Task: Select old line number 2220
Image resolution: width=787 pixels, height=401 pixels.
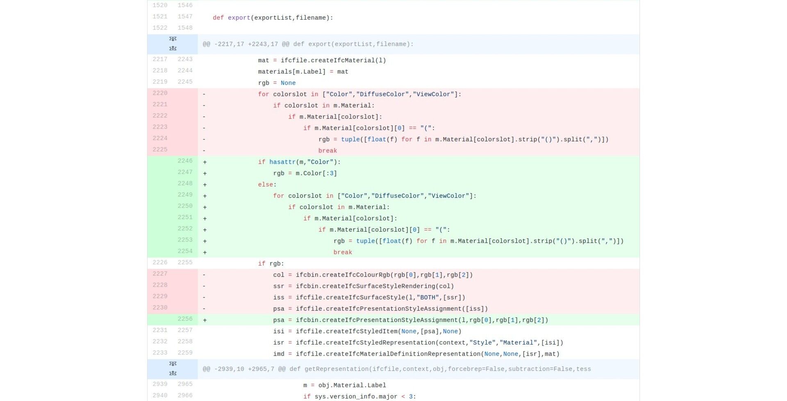Action: click(x=160, y=93)
